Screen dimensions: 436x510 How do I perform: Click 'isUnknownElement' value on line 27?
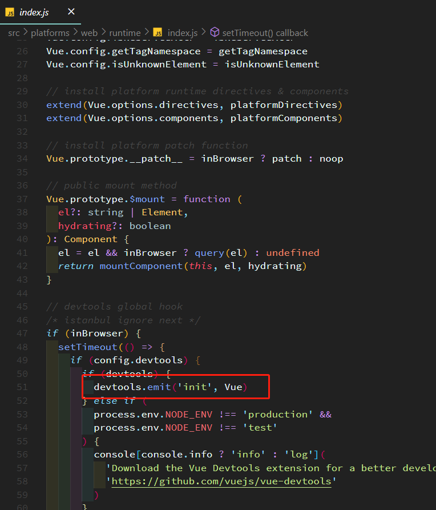click(x=272, y=65)
